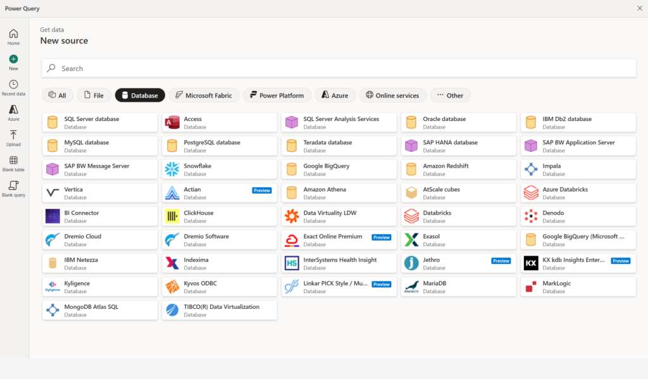This screenshot has width=648, height=379.
Task: Click the BI Connector icon
Action: (53, 216)
